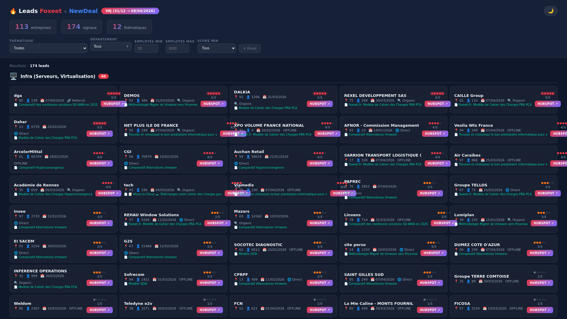This screenshot has width=567, height=319.
Task: Open HubSpot for the CPRPF lead
Action: point(320,283)
